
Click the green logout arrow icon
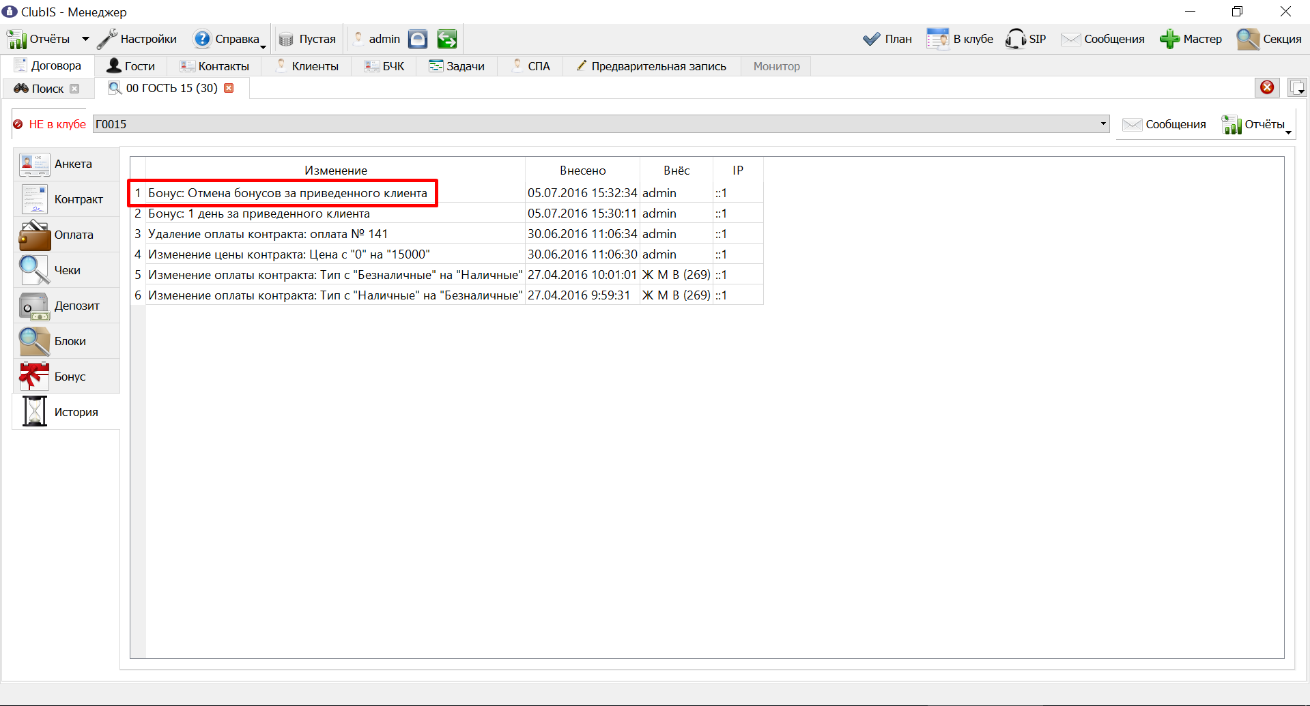447,39
